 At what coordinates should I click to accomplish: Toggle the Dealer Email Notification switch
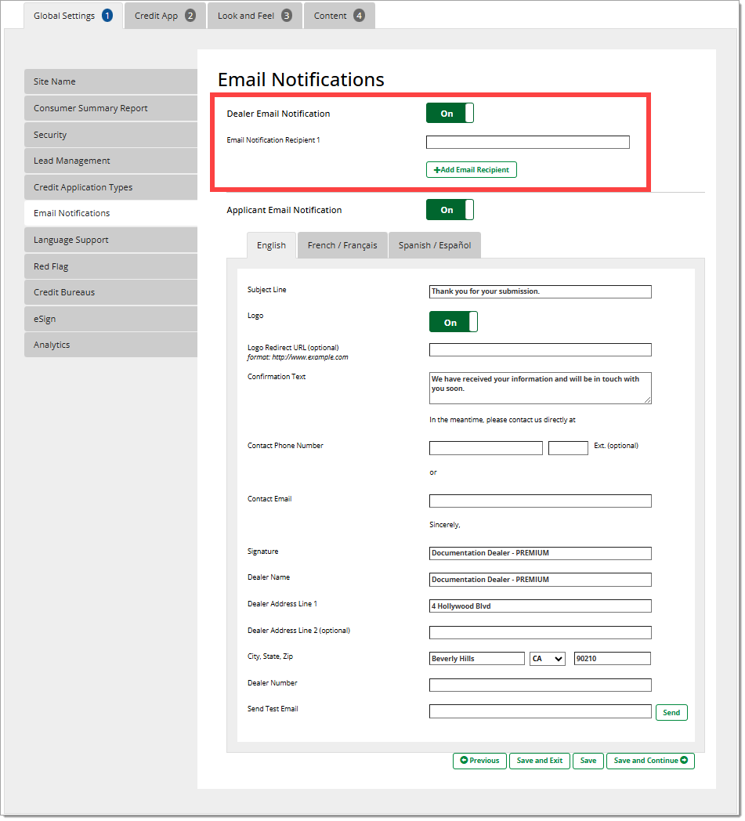click(x=450, y=114)
